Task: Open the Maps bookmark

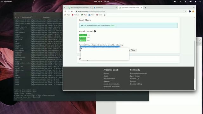Action: point(84,15)
